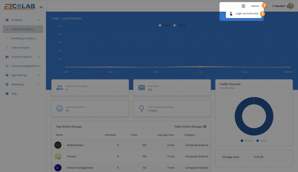
Task: Expand the App Settings chevron
Action: click(x=38, y=75)
